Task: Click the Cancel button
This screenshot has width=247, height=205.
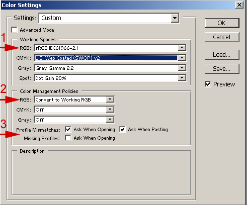Action: (222, 37)
